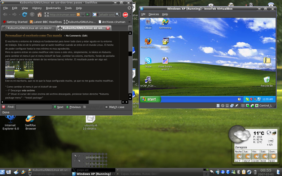282x176 pixels.
Task: Open the Forward history dropdown arrow
Action: [19, 15]
